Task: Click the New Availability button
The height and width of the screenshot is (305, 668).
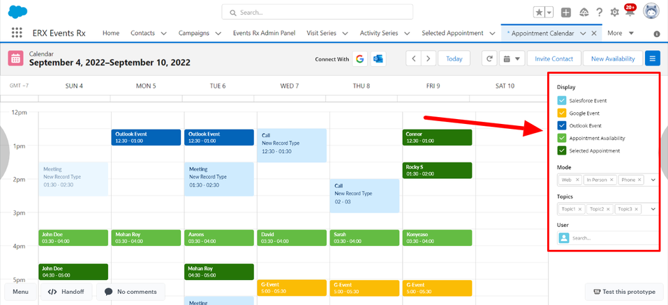Action: 613,59
